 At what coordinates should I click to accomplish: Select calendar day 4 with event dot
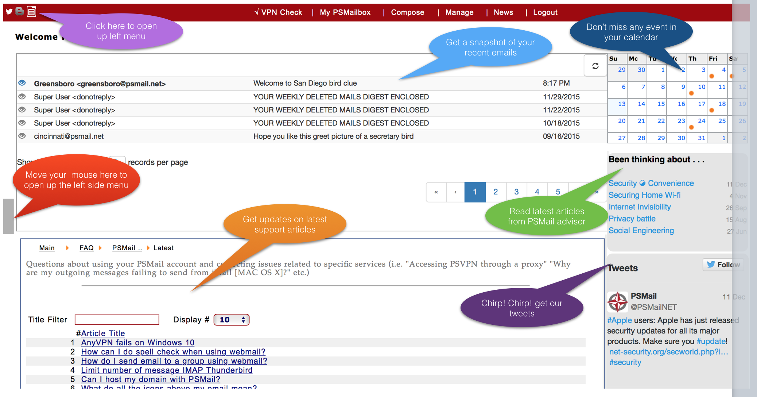pos(718,73)
